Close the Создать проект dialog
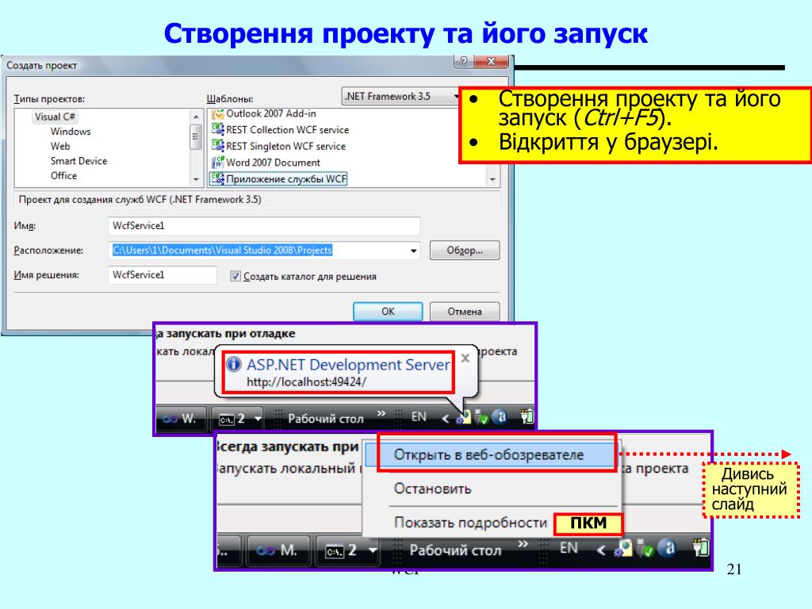 click(492, 62)
